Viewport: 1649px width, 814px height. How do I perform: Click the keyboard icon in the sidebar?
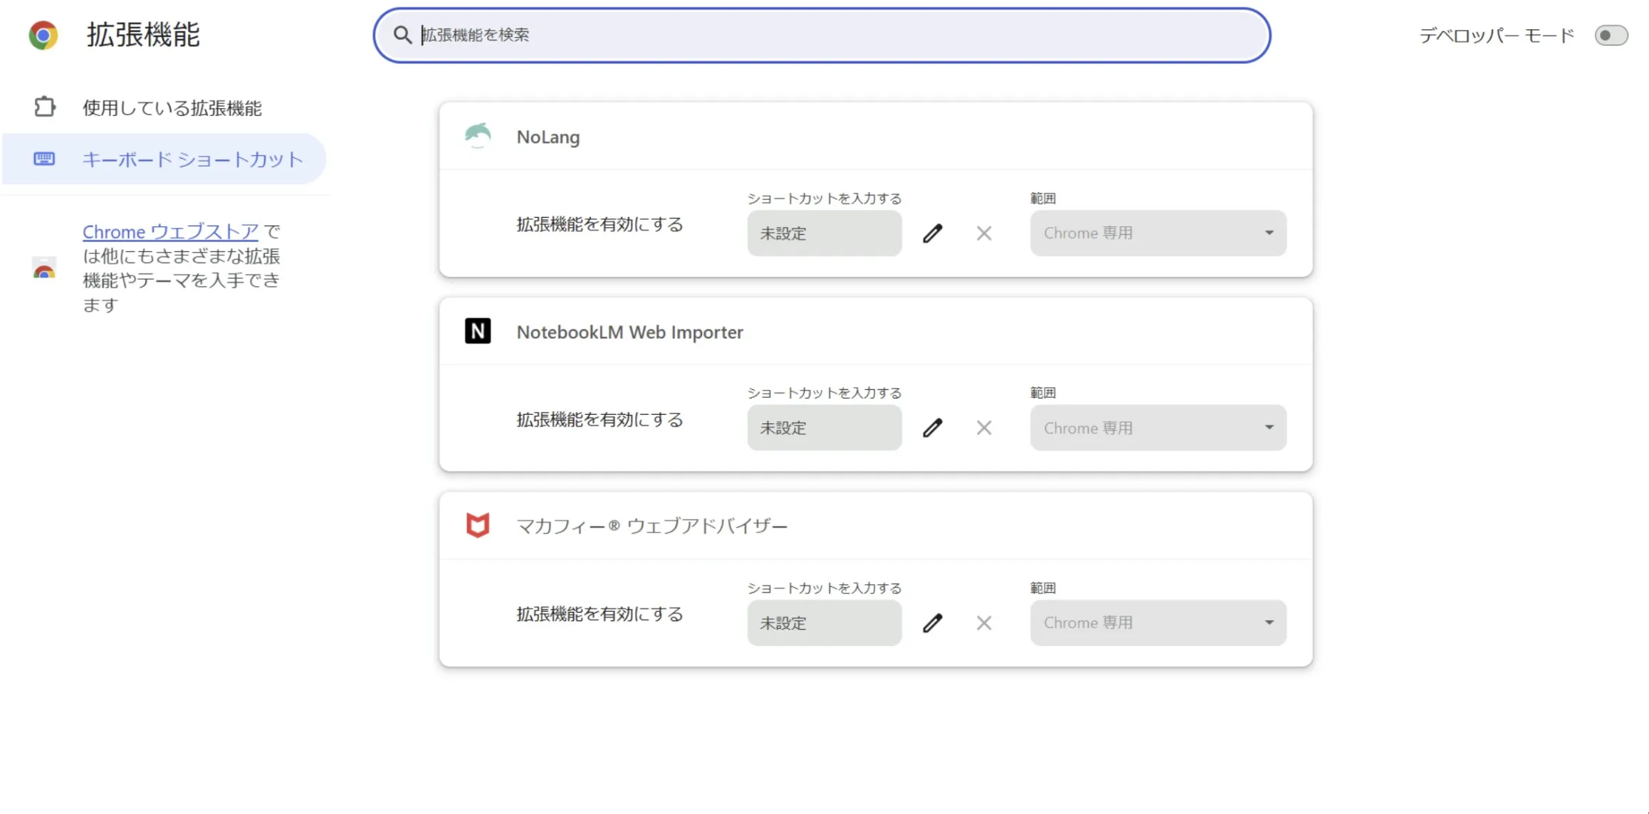tap(44, 159)
